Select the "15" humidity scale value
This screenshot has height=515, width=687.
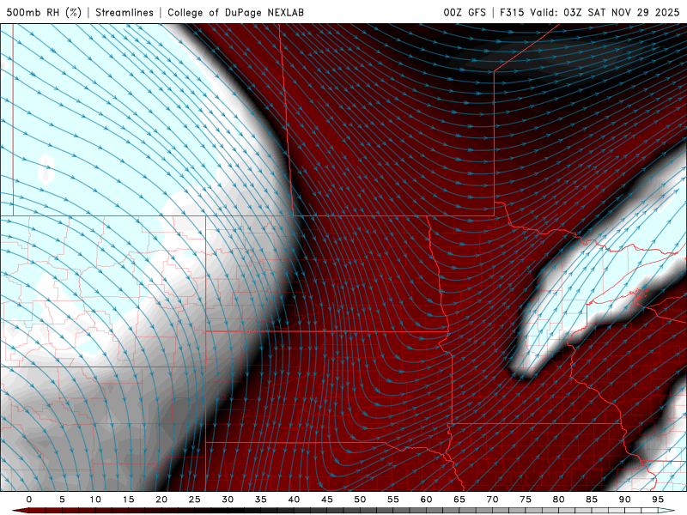[x=128, y=500]
